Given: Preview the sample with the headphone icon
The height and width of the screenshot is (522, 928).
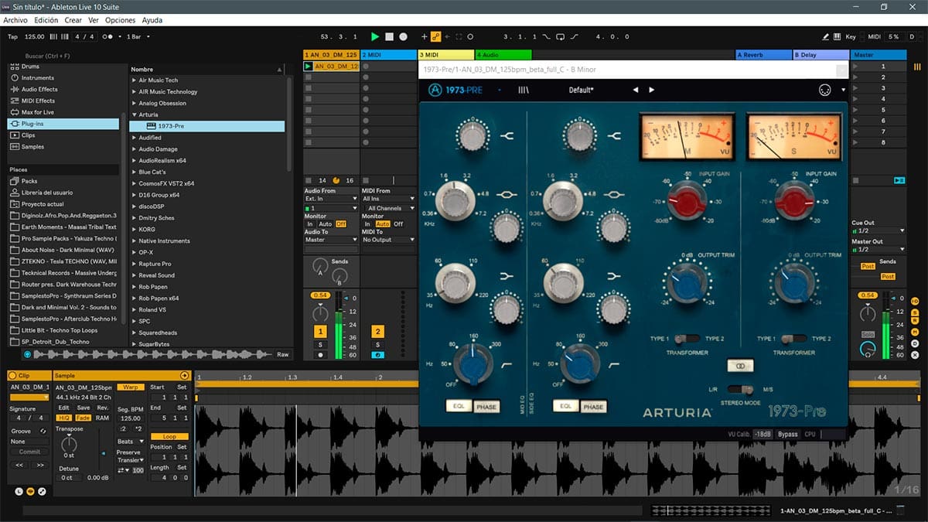Looking at the screenshot, I should point(28,354).
